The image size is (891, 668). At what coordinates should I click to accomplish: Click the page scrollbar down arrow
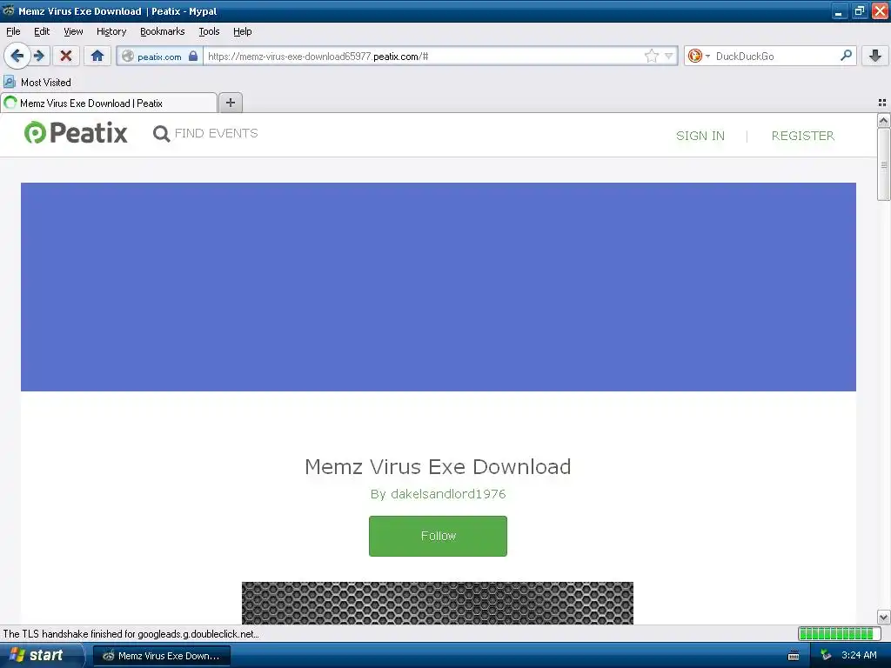click(883, 617)
